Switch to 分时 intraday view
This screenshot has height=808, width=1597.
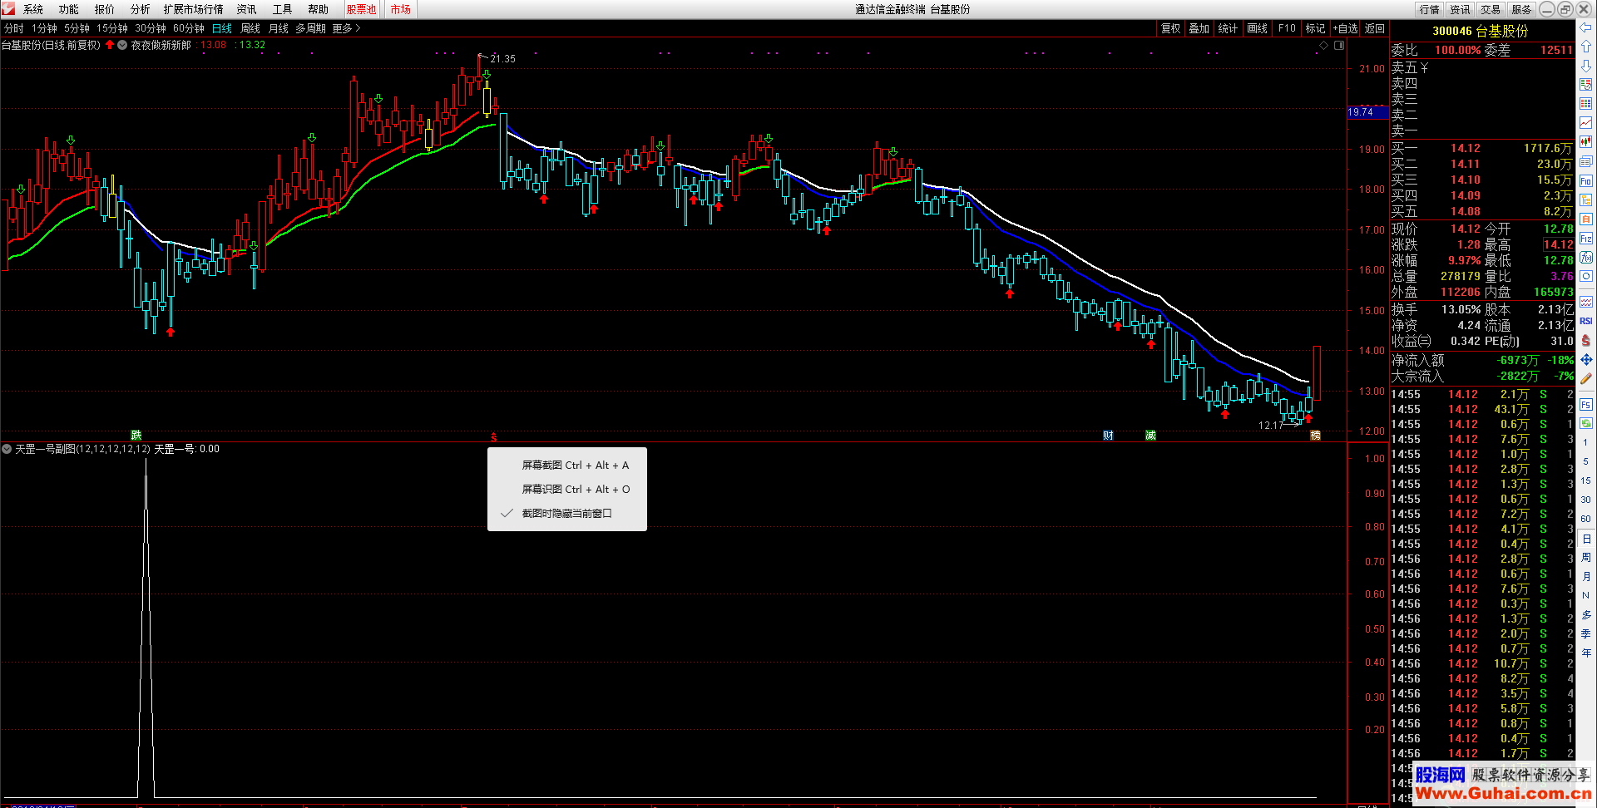click(14, 28)
